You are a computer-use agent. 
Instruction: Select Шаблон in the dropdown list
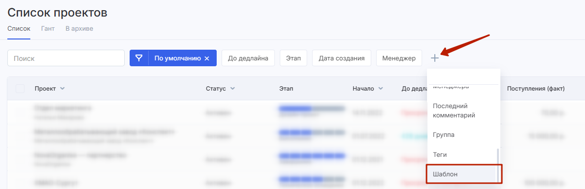[461, 174]
